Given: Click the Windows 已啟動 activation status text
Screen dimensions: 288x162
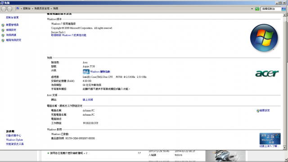Looking at the screenshot, I should tap(60, 134).
